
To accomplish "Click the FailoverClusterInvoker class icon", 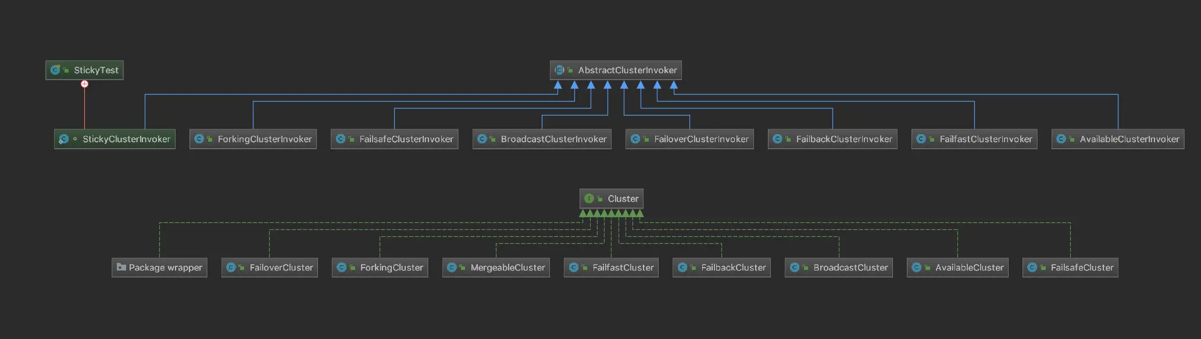I will (635, 139).
